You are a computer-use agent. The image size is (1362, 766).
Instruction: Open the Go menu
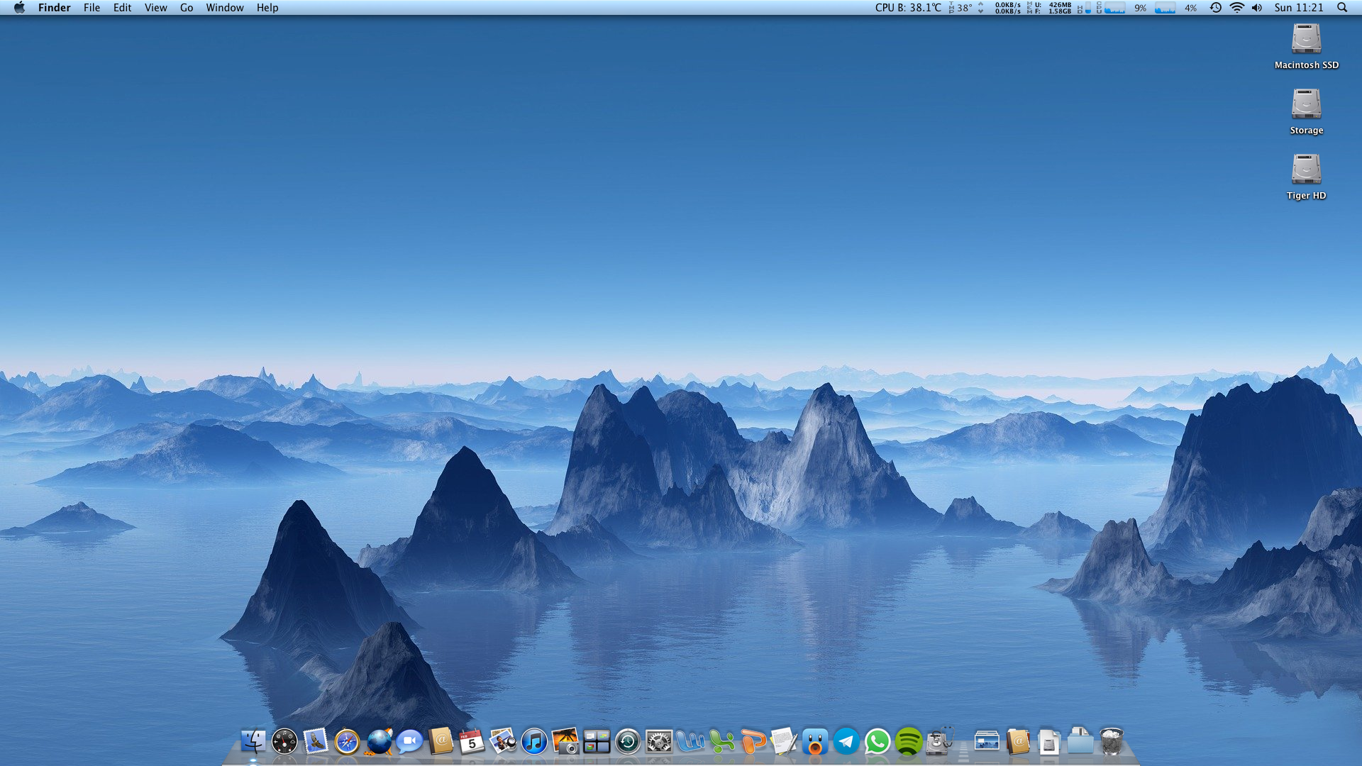click(187, 8)
